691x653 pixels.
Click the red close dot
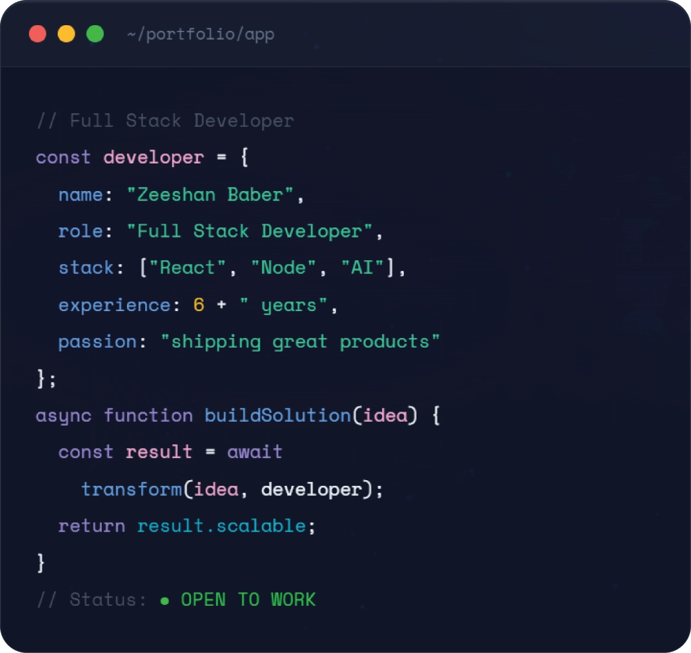38,34
